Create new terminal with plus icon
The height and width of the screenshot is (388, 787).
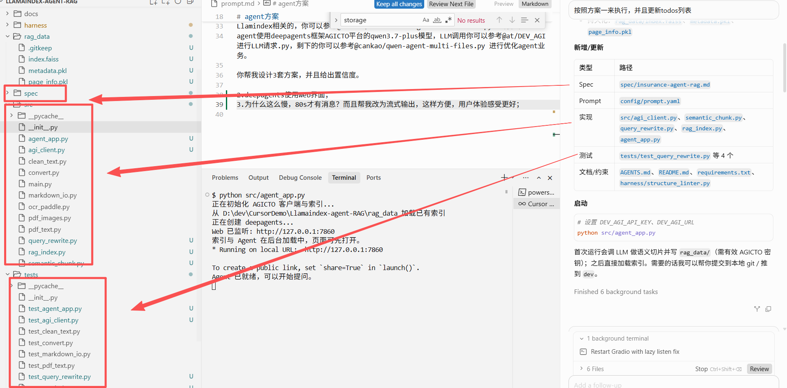tap(504, 177)
